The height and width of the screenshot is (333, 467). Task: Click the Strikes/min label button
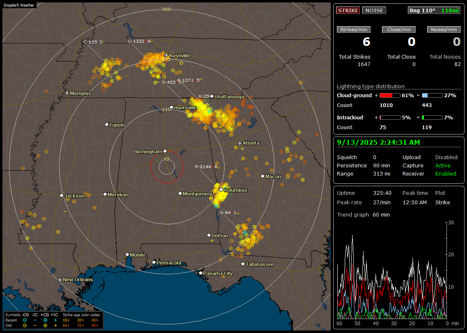click(x=353, y=30)
